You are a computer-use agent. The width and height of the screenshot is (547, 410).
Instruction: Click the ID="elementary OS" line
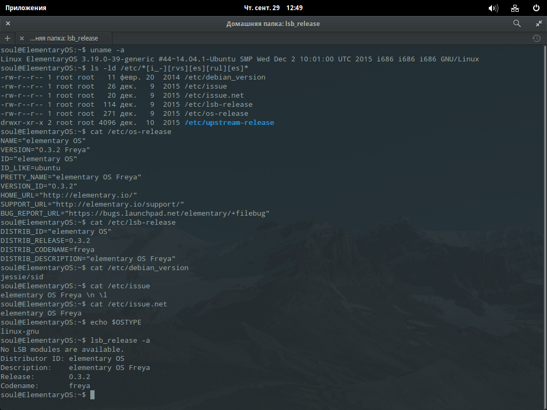(x=39, y=159)
